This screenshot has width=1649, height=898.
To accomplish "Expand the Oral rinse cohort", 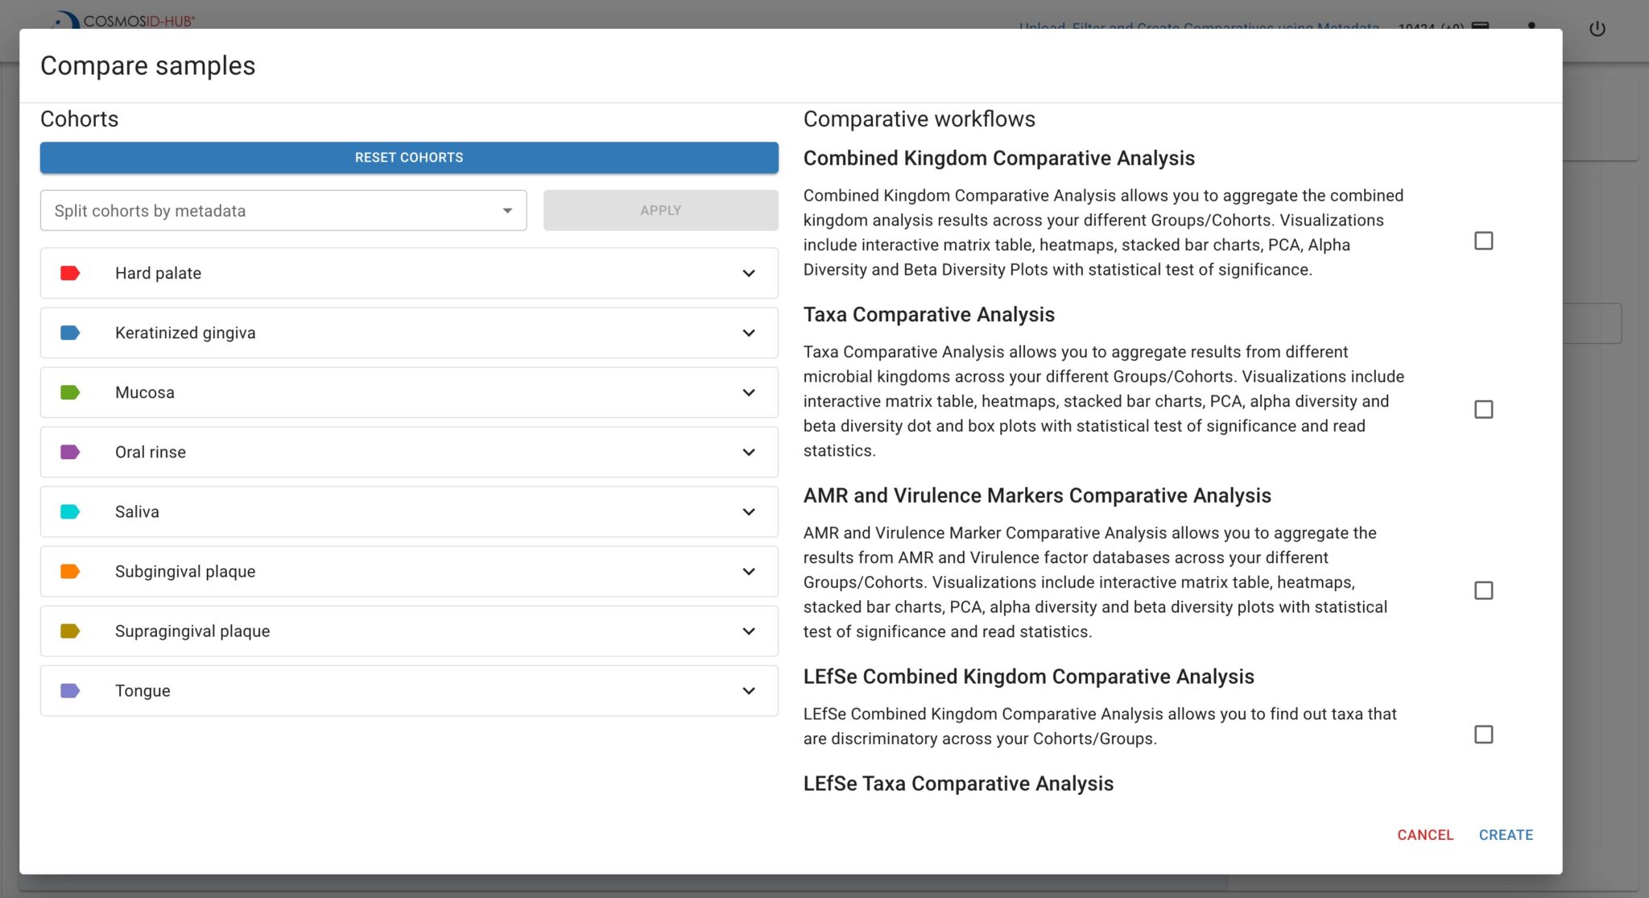I will (748, 452).
